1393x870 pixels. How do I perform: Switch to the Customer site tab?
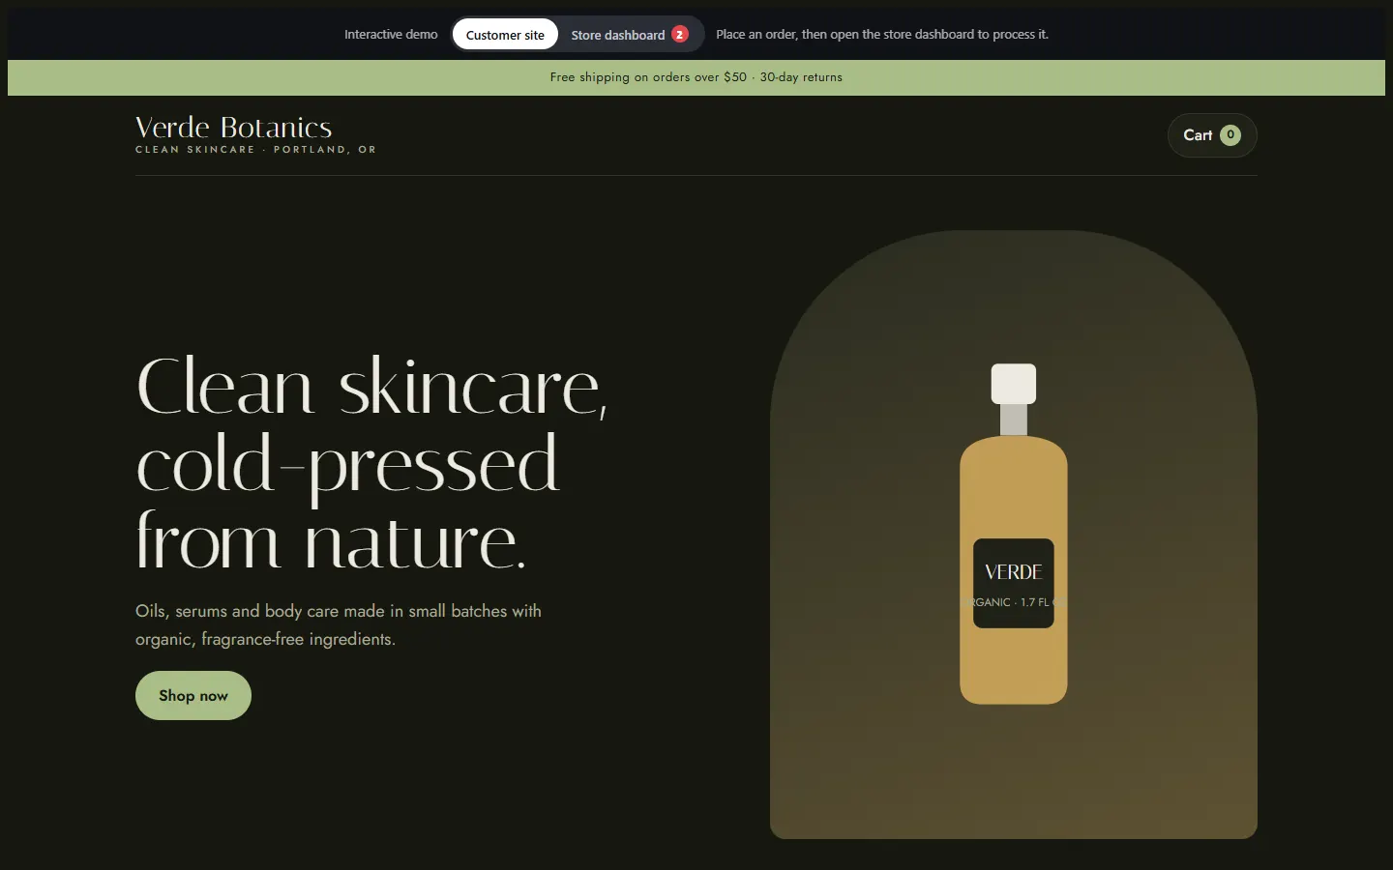click(x=505, y=35)
